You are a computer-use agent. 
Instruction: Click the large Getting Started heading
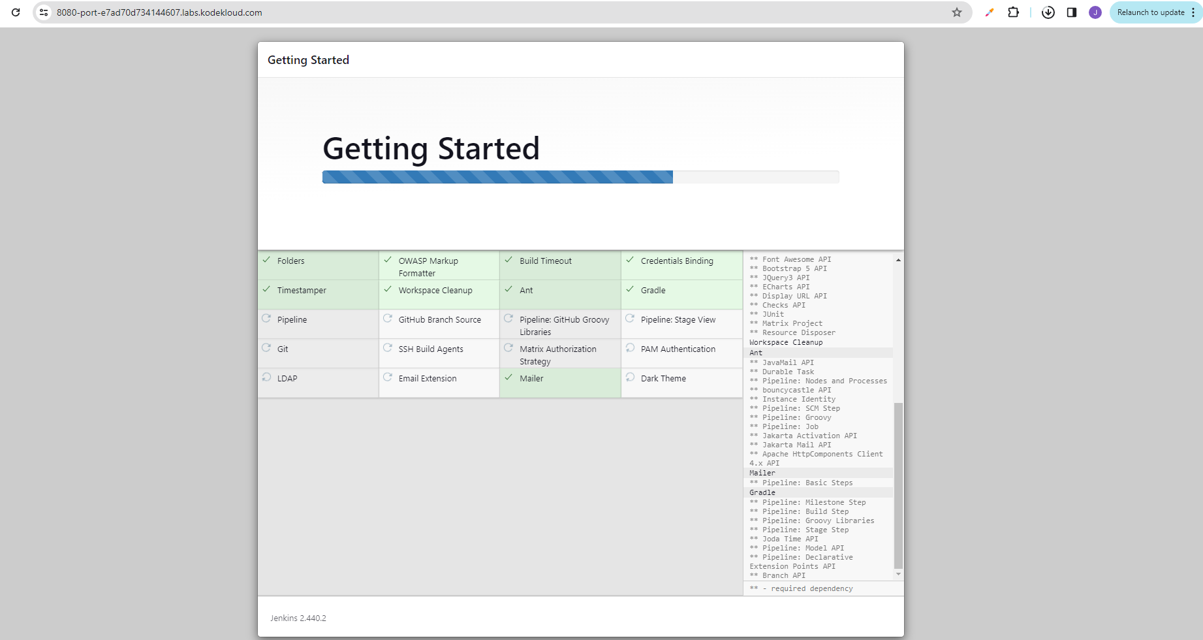pos(431,149)
